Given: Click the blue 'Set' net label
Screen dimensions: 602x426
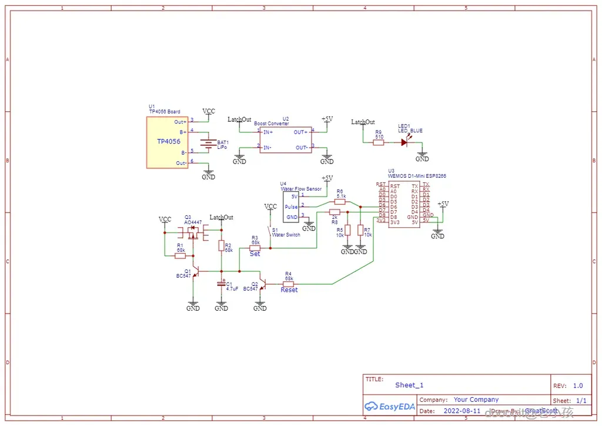Looking at the screenshot, I should 255,254.
